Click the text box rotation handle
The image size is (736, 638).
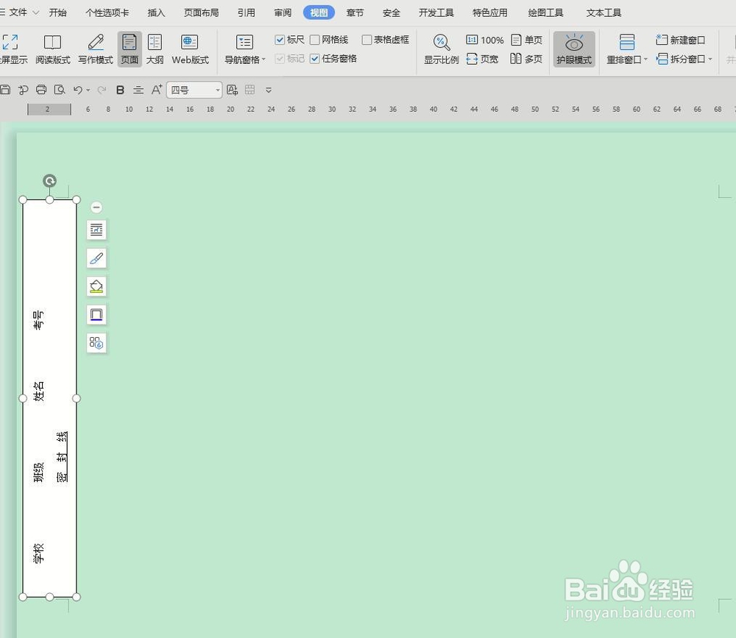click(x=50, y=181)
